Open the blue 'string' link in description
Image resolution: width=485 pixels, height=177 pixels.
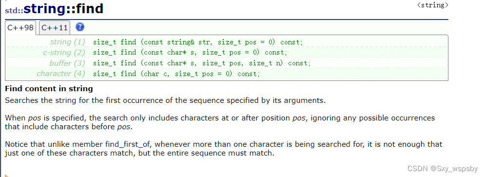[x=66, y=100]
